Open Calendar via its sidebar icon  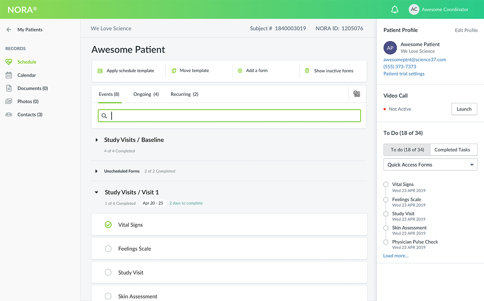coord(9,75)
